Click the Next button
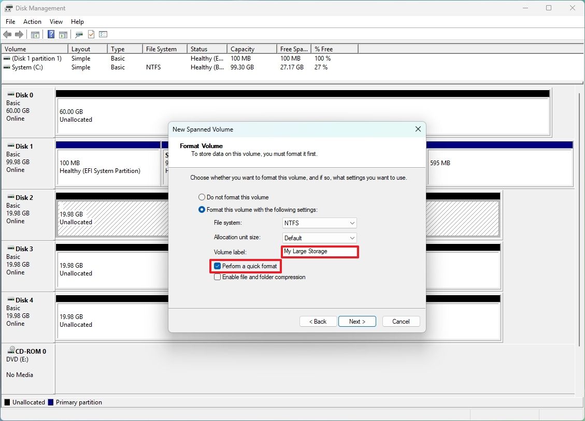This screenshot has width=585, height=421. pos(357,321)
